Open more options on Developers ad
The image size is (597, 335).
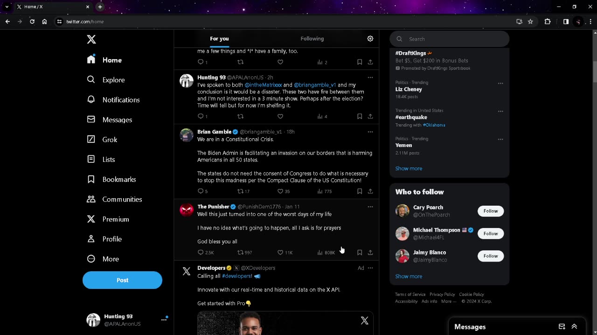coord(370,268)
